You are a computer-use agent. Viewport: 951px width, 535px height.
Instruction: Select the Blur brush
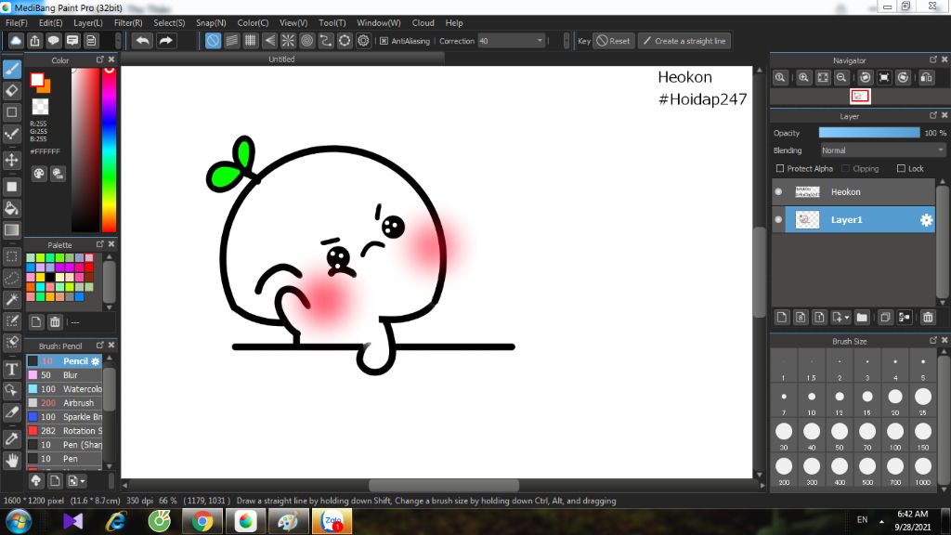64,375
